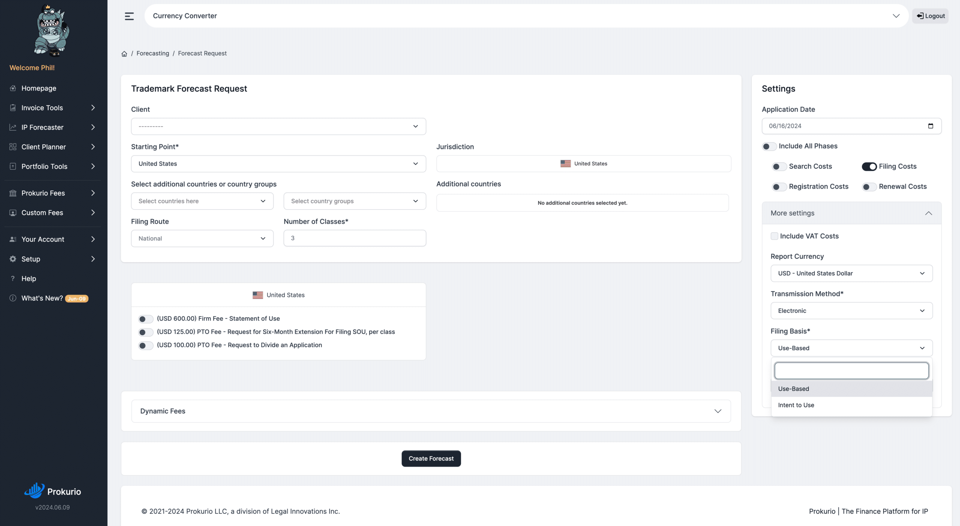
Task: Click the Homepage sidebar icon
Action: click(13, 88)
